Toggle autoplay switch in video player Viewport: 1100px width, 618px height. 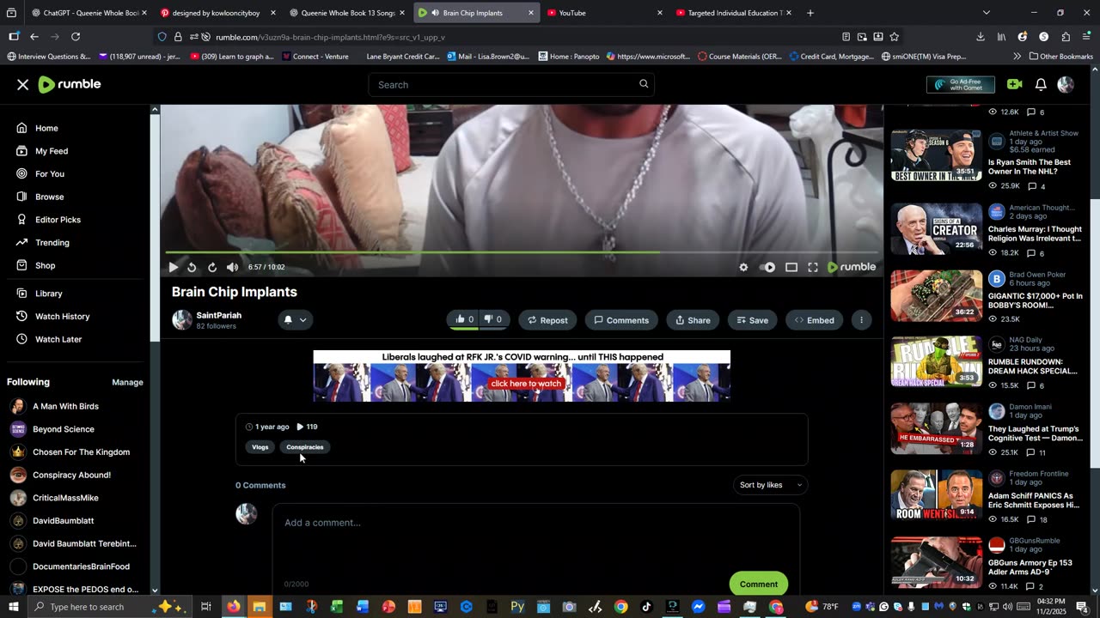point(767,267)
